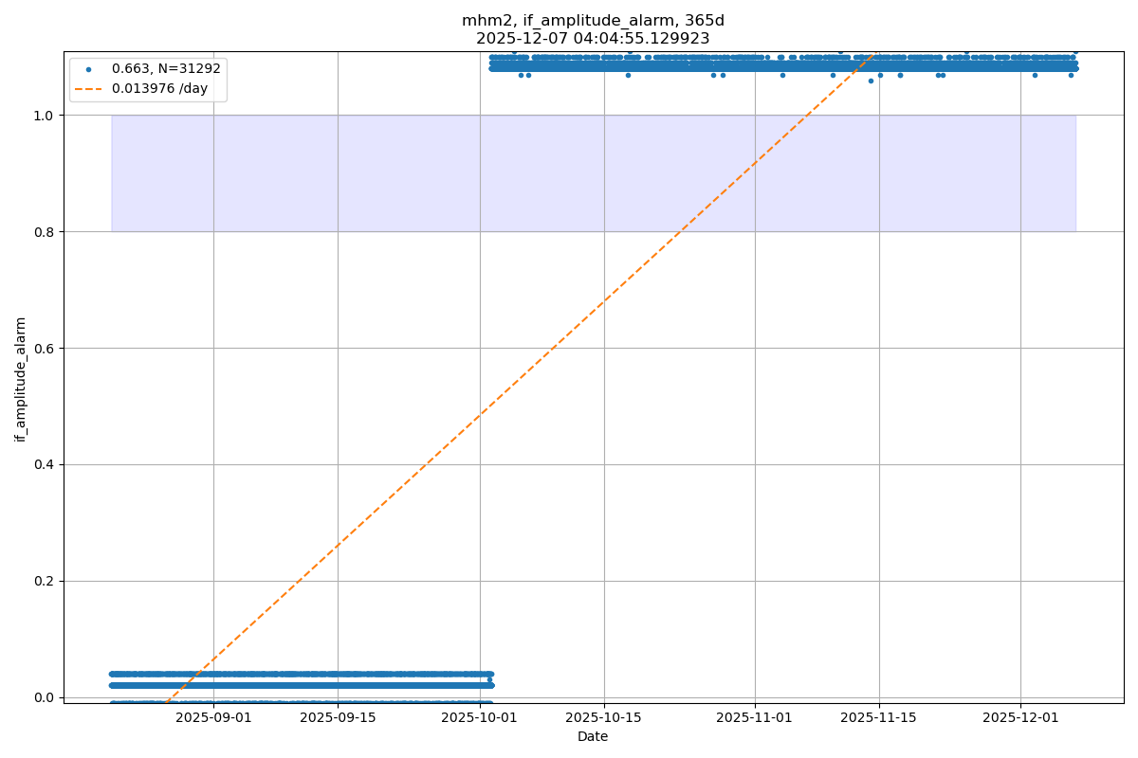
Task: Click the timestamp subtitle 2025-12-07 04:04:55
Action: pyautogui.click(x=593, y=39)
